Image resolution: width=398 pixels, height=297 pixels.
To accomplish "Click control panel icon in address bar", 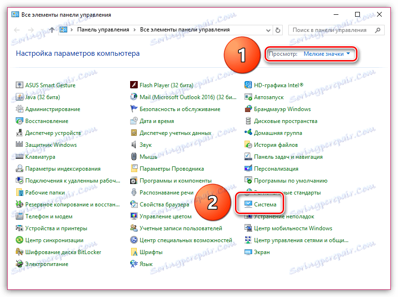I will coord(63,30).
